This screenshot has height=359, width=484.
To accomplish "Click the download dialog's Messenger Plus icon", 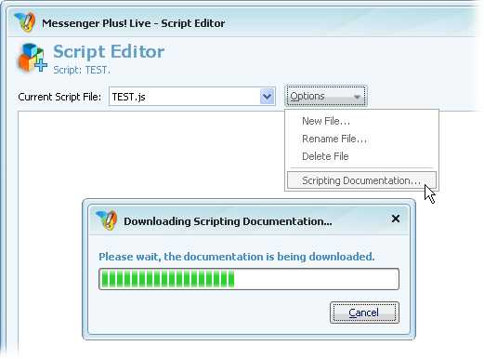I will point(107,220).
